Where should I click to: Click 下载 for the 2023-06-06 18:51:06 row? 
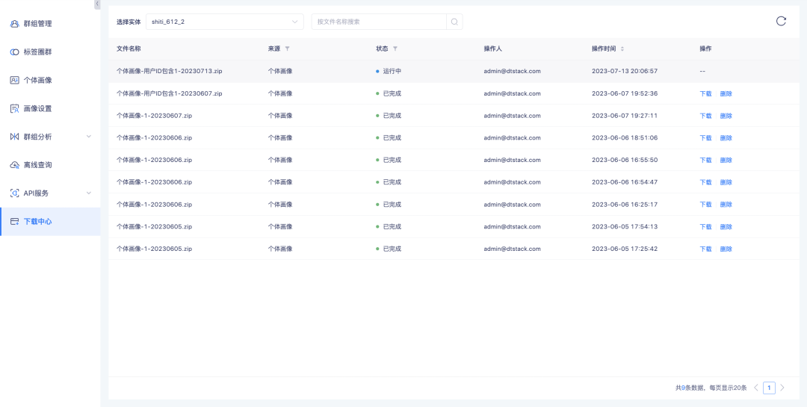tap(705, 138)
